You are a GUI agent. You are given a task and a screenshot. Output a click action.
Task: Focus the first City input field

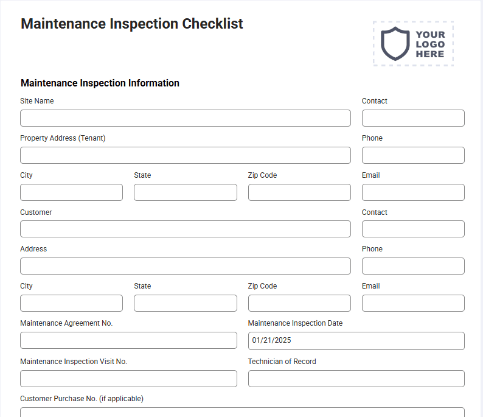point(71,192)
